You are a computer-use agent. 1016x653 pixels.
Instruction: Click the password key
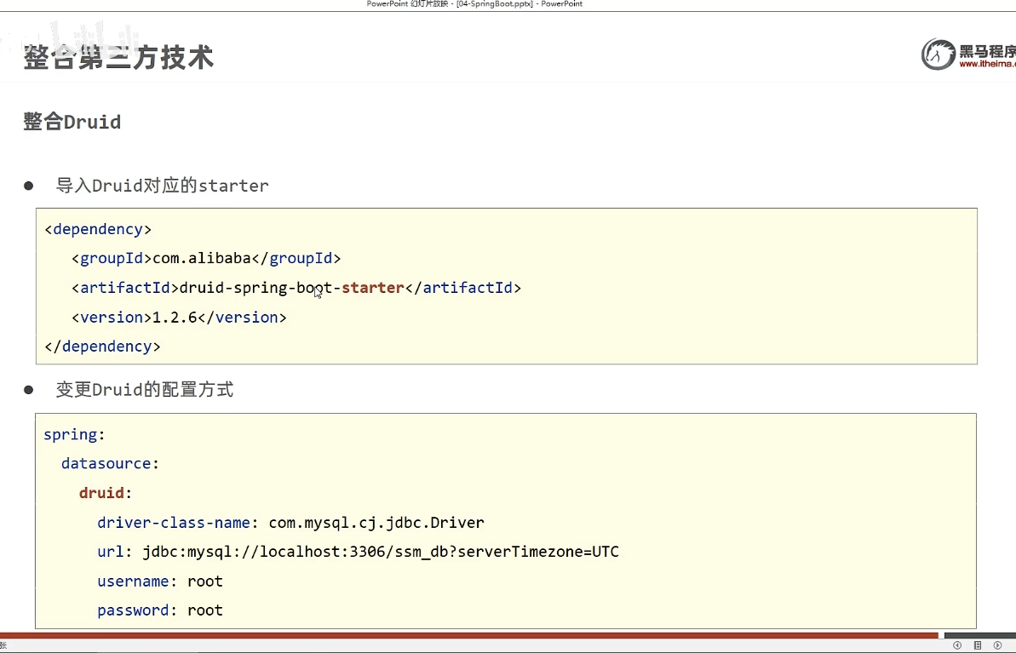tap(133, 610)
